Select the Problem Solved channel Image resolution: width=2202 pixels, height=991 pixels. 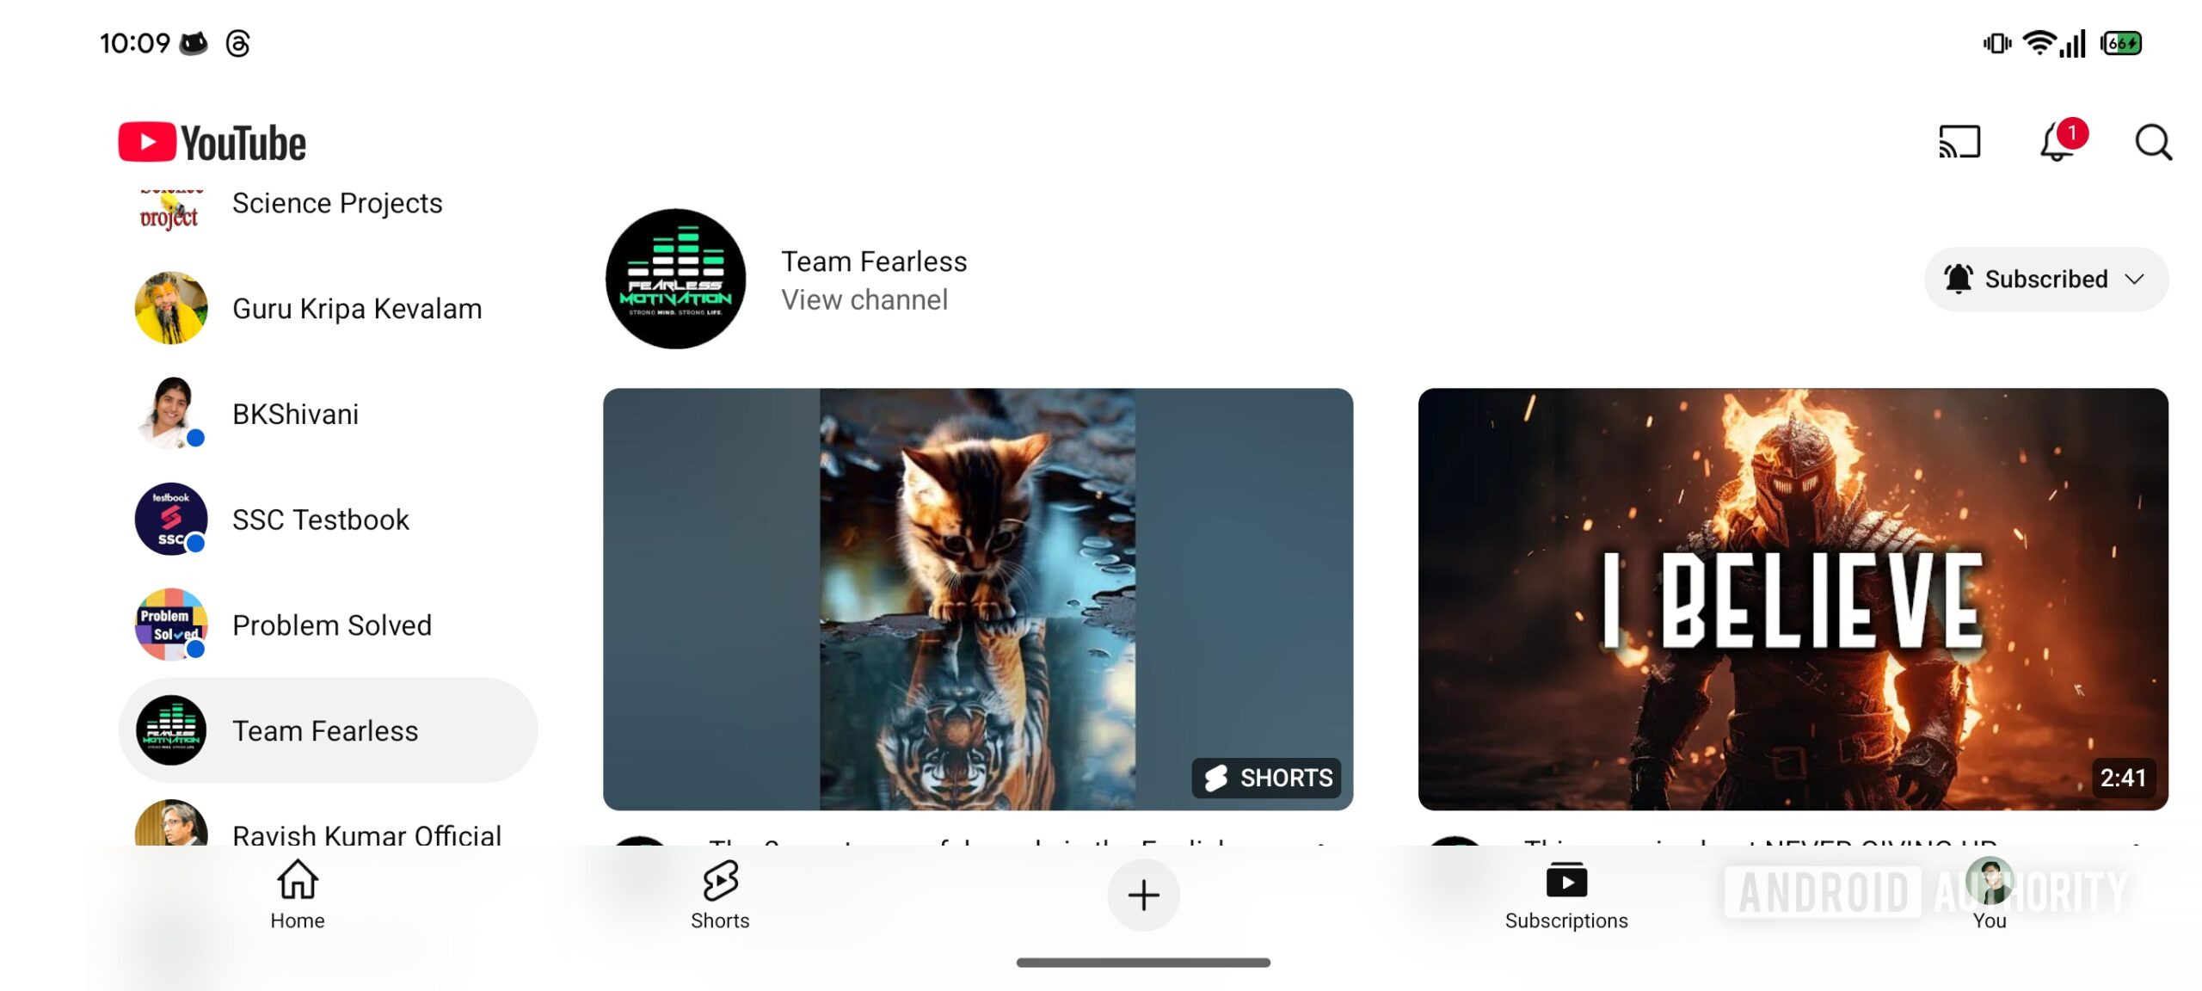tap(331, 623)
